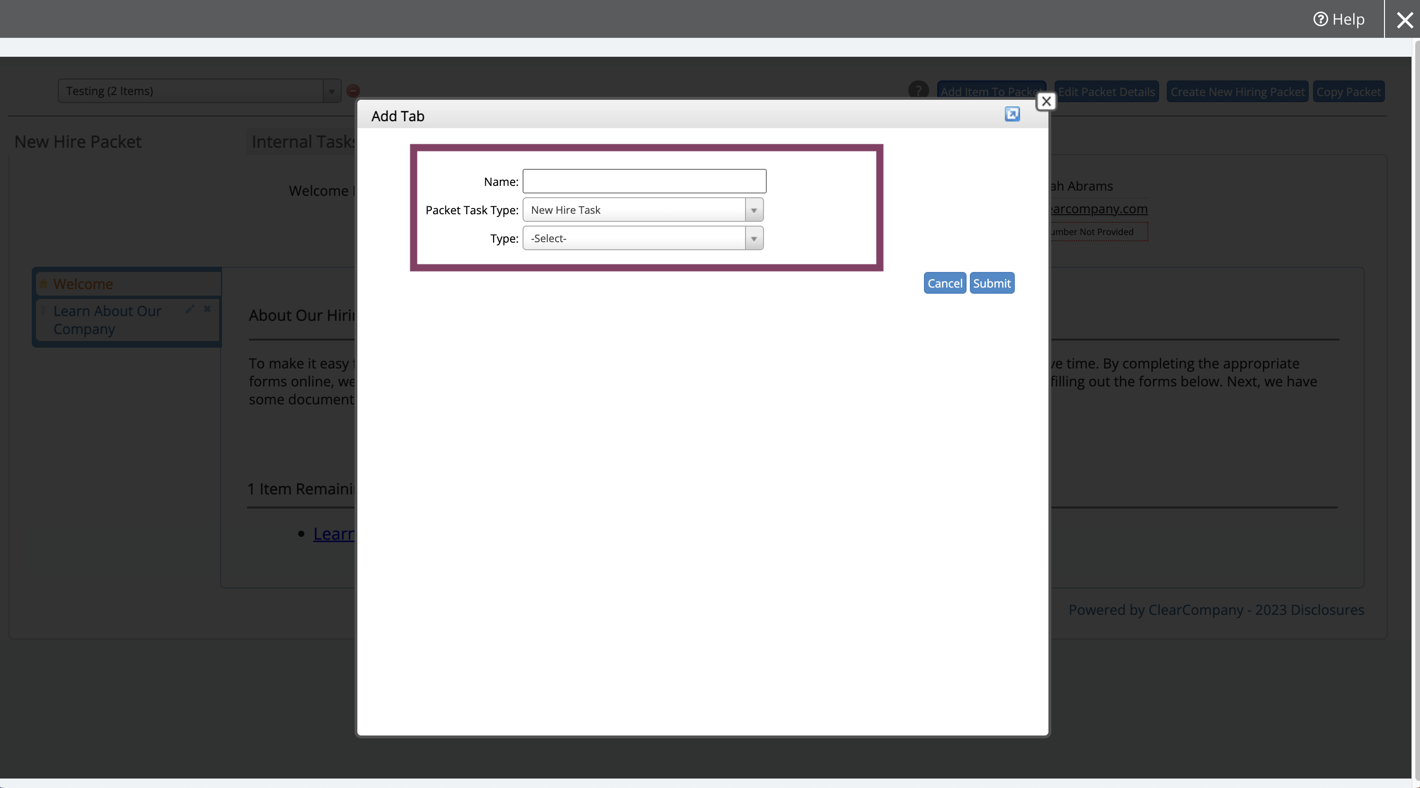
Task: Open the Packet Task Type dropdown
Action: point(643,210)
